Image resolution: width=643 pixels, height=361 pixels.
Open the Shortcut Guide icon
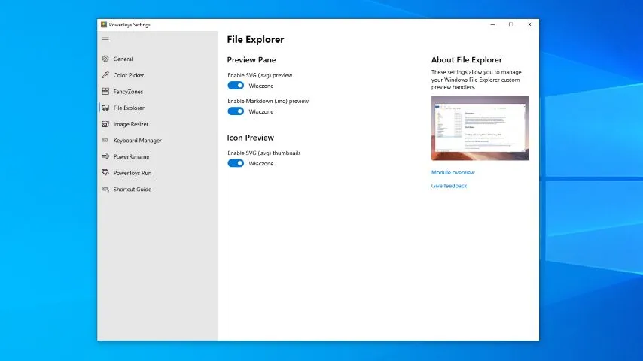(x=106, y=190)
